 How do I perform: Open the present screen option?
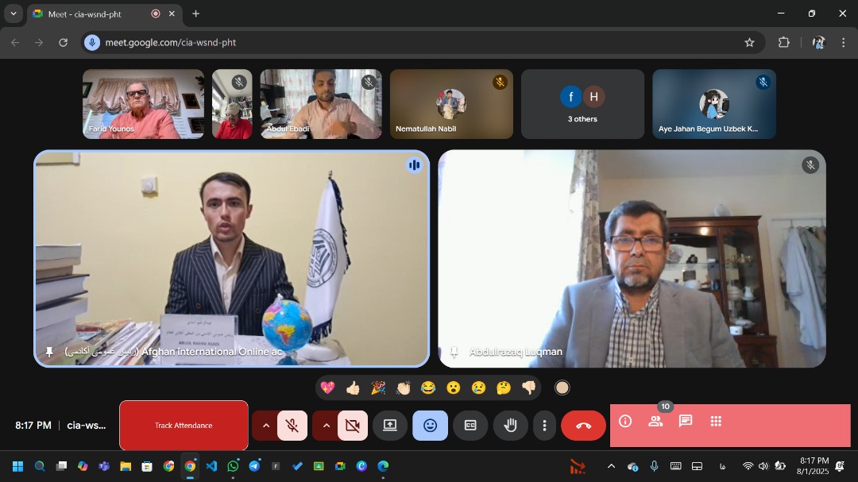tap(390, 426)
